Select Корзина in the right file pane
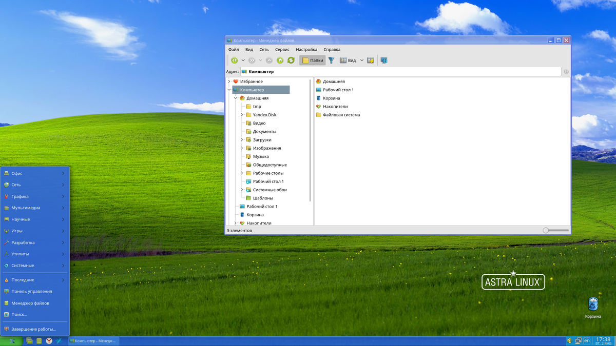This screenshot has width=616, height=346. [x=328, y=98]
